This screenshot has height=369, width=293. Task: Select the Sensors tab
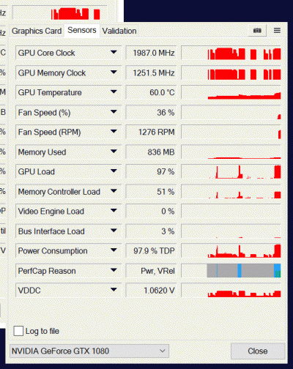point(82,30)
